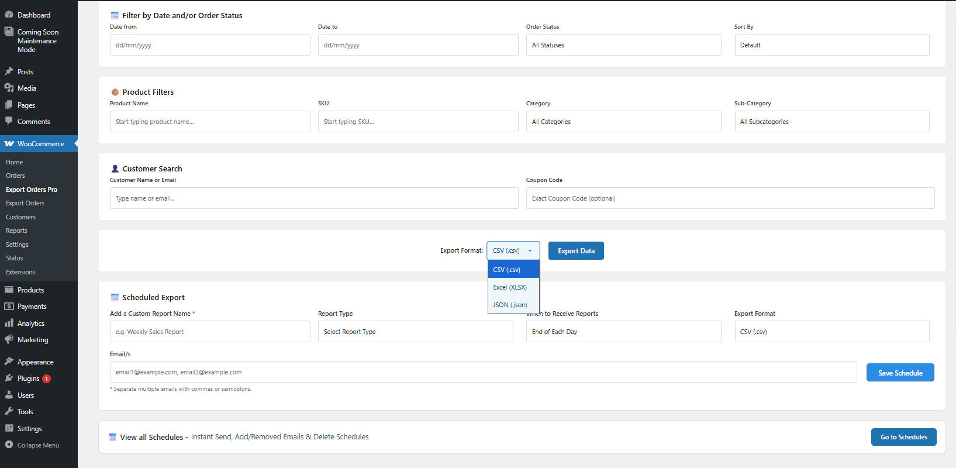Click the Posts pin icon
The height and width of the screenshot is (468, 956).
(x=9, y=71)
